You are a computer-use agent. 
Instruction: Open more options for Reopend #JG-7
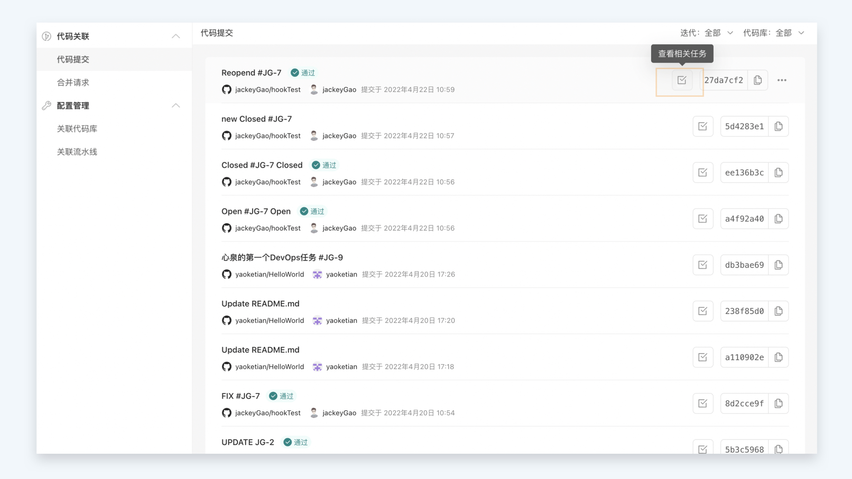[781, 80]
